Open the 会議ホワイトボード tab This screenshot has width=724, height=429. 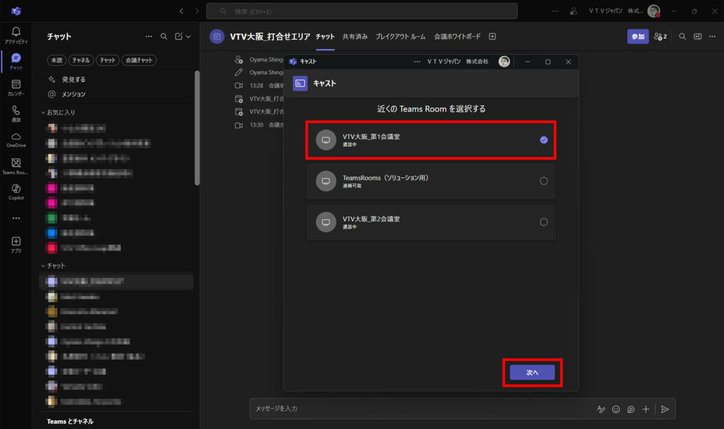coord(457,37)
